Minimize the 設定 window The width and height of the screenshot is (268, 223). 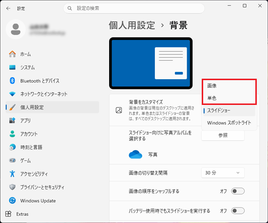pos(229,6)
